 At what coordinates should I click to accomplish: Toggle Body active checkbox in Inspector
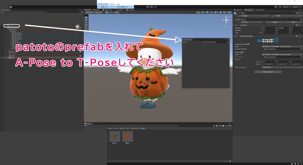pos(239,13)
